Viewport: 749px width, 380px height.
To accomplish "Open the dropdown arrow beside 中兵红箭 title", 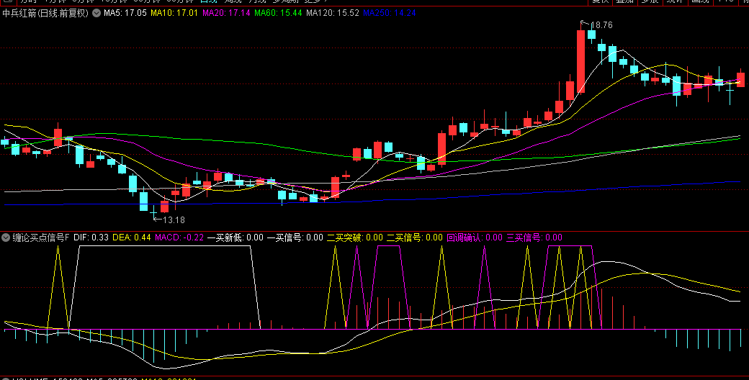I will click(x=97, y=14).
